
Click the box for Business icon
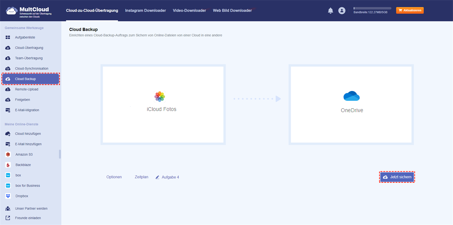click(8, 186)
